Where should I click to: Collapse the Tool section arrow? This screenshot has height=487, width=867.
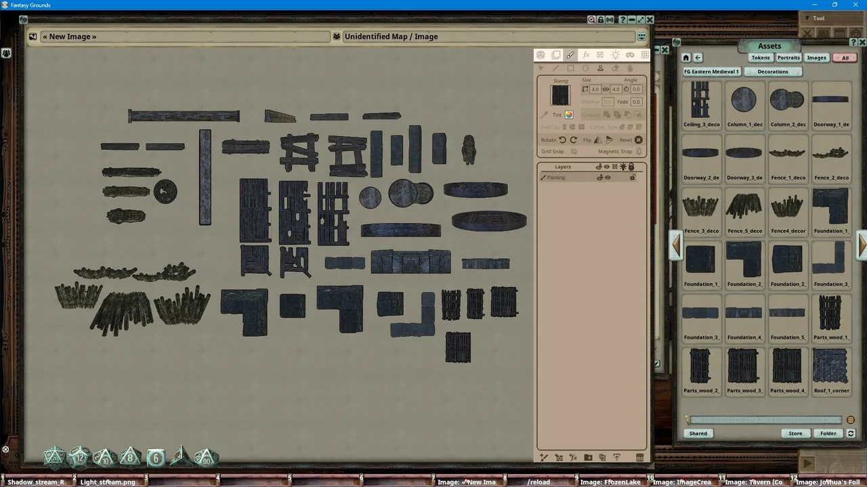[x=806, y=18]
